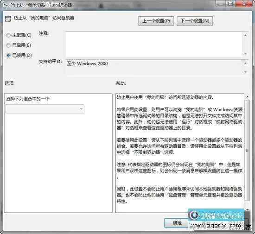Click the policy setting icon beside the title
Image resolution: width=255 pixels, height=234 pixels.
tap(8, 19)
